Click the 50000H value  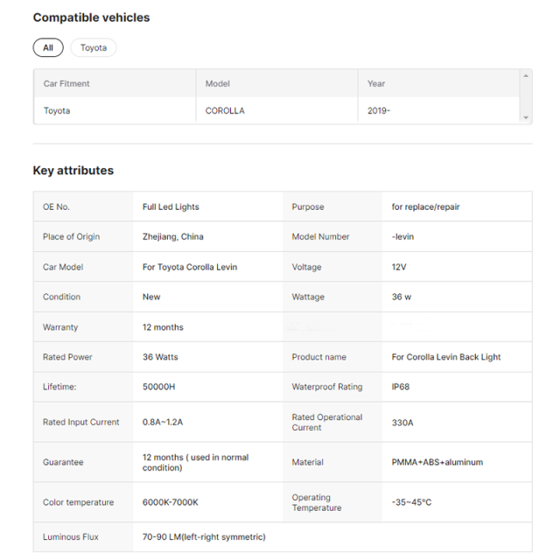(x=159, y=387)
